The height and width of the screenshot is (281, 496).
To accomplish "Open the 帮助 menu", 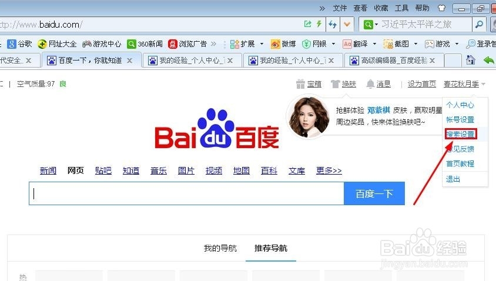I will [423, 8].
